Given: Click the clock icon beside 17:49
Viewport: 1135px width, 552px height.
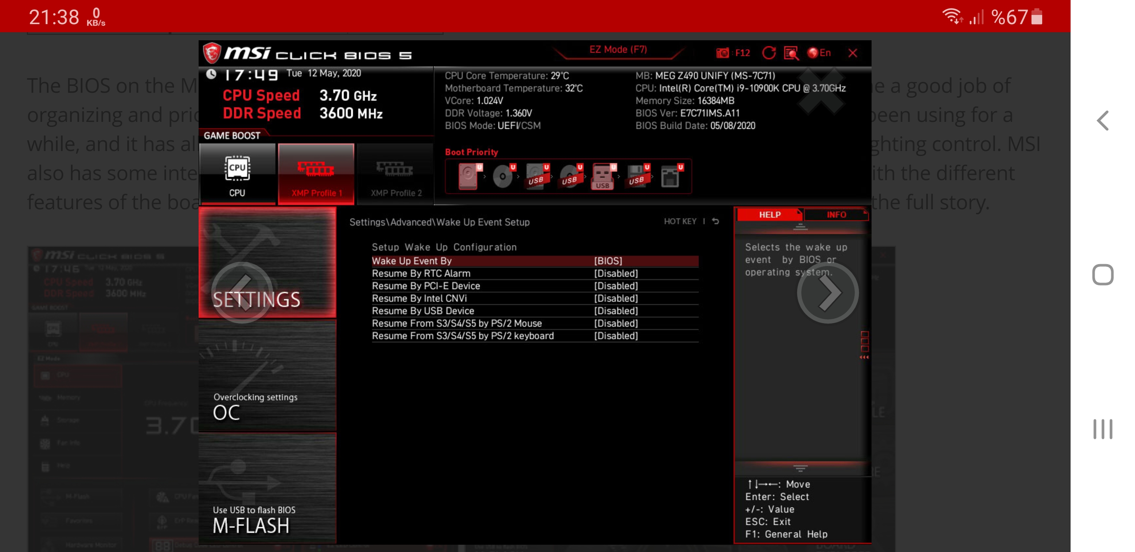Looking at the screenshot, I should [x=211, y=74].
